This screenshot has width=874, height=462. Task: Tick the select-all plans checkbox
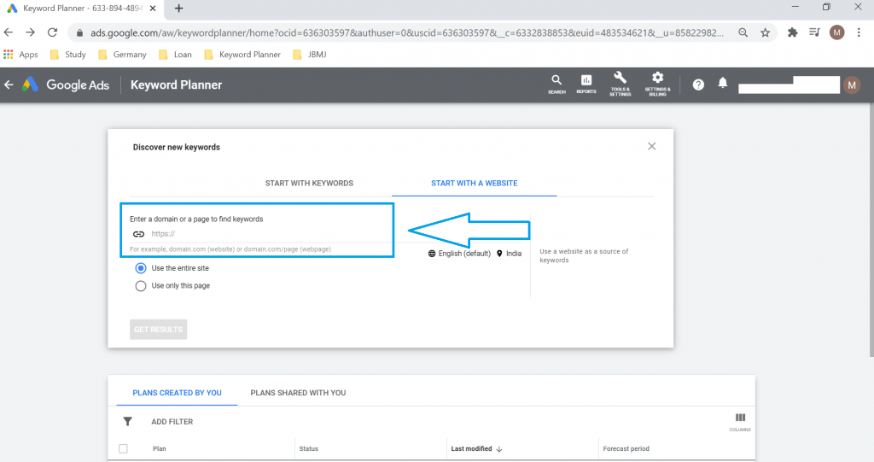(x=123, y=448)
